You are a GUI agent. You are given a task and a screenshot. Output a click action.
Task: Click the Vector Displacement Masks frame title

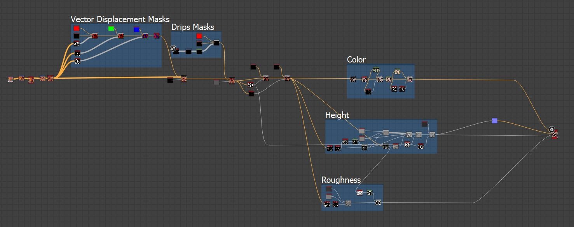point(119,19)
